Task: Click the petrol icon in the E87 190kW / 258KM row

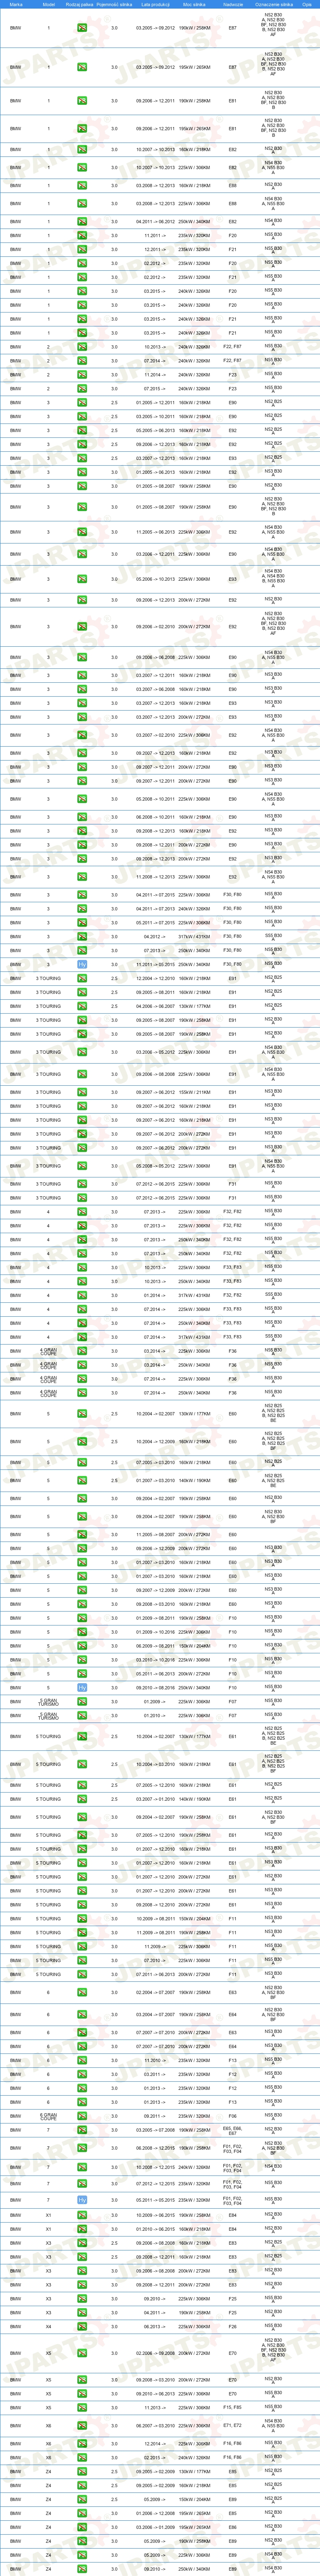Action: click(x=82, y=28)
